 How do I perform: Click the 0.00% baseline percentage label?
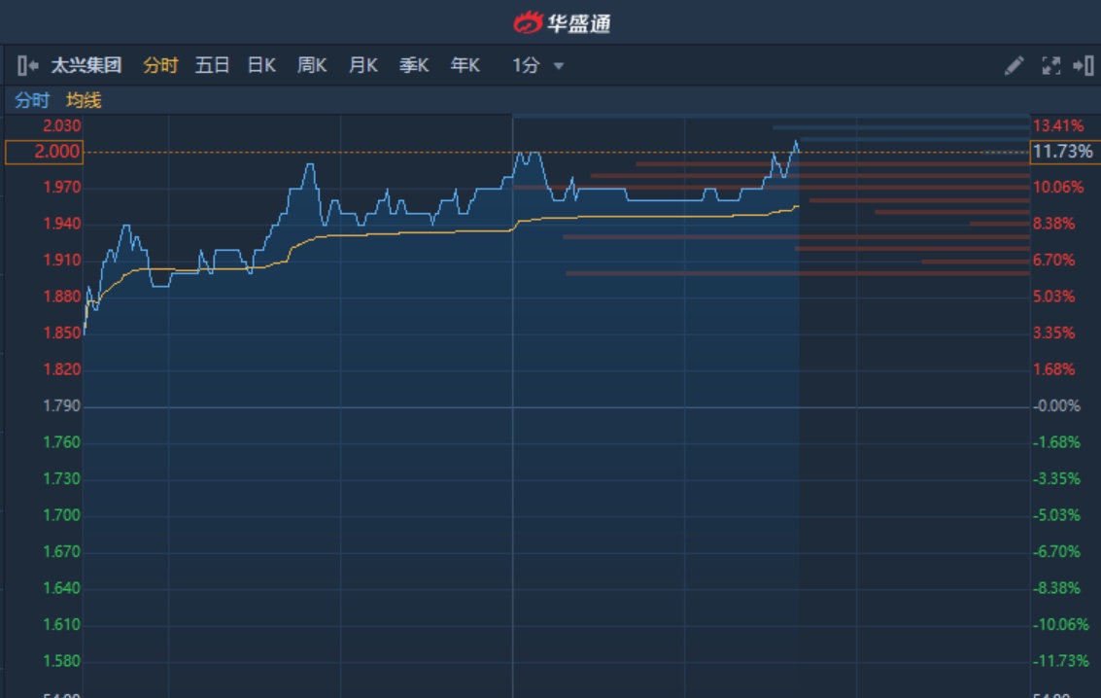1058,406
